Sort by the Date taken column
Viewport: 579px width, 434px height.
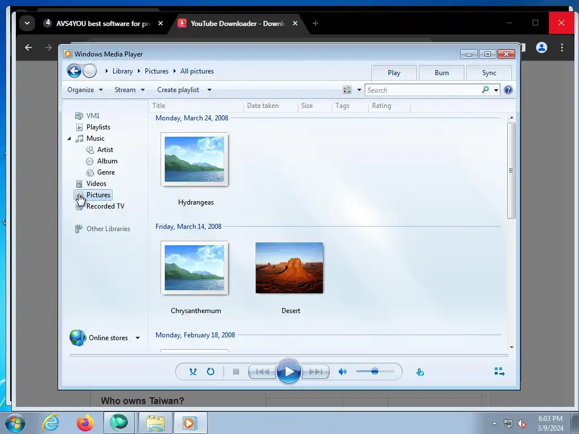pos(271,106)
